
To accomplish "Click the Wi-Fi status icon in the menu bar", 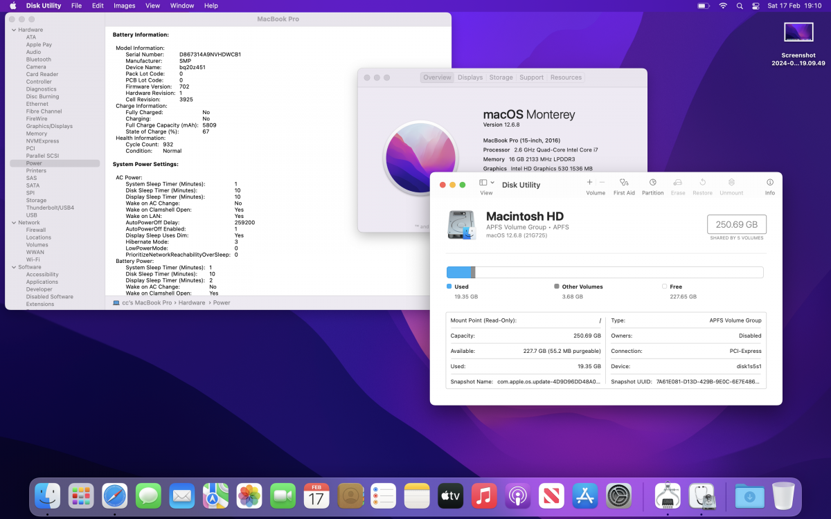I will point(723,6).
